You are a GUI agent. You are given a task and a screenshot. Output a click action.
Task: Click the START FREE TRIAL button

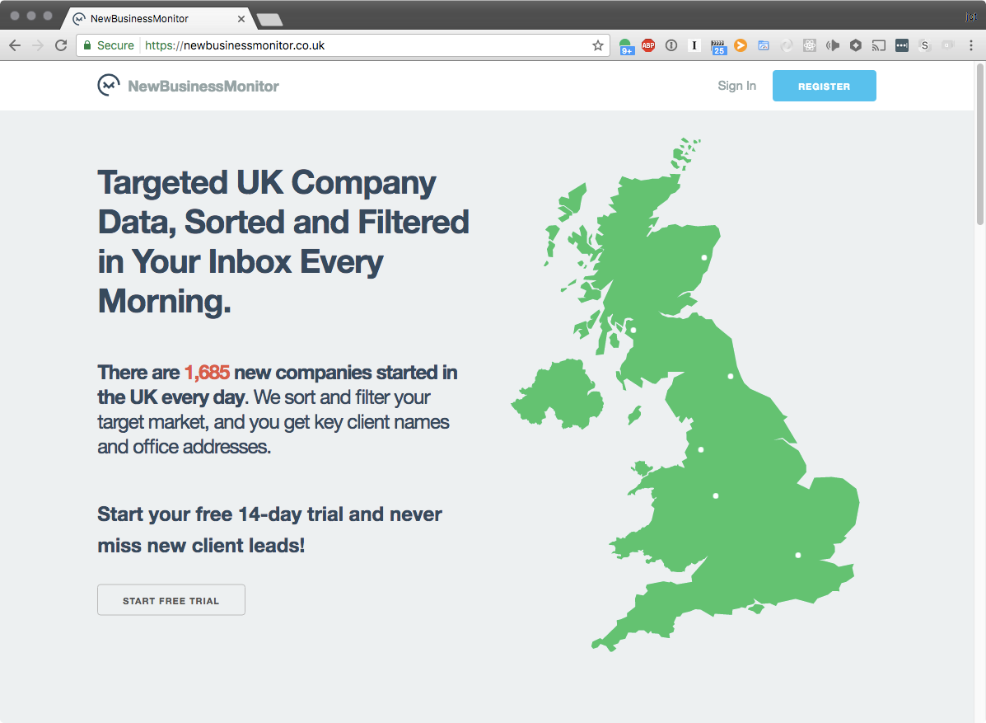point(171,599)
